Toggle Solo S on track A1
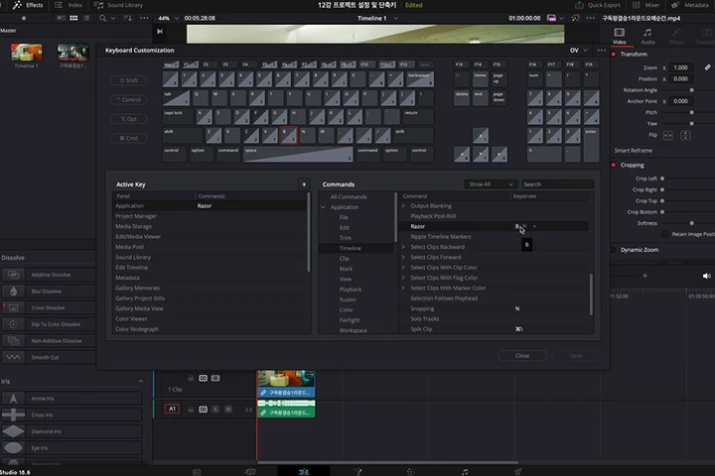715x476 pixels. [x=215, y=410]
